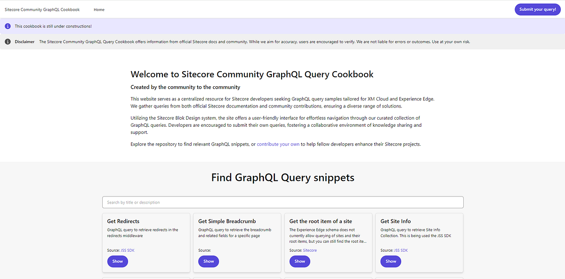Viewport: 565px width, 279px height.
Task: Click the info icon next to the Disclaimer
Action: 8,41
